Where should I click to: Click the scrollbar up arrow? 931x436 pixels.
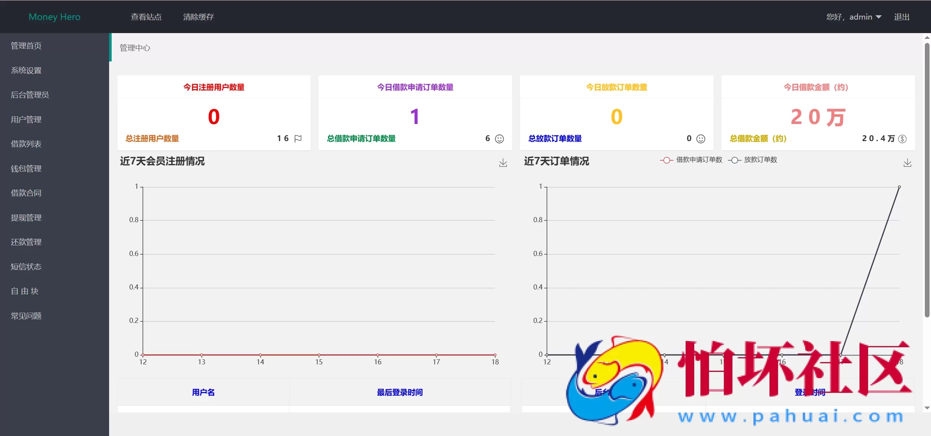click(x=926, y=37)
